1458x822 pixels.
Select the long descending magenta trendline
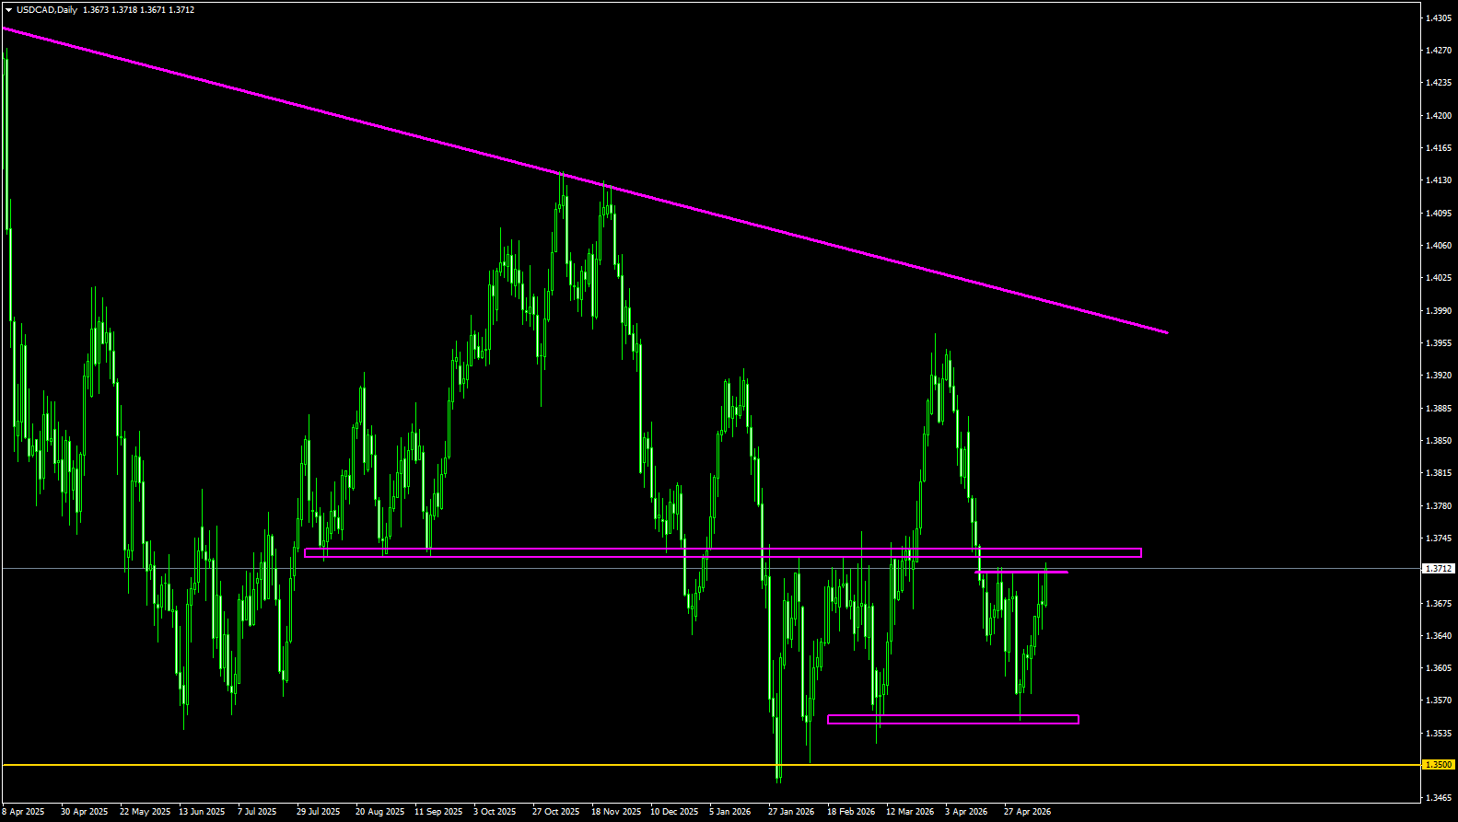[x=585, y=179]
